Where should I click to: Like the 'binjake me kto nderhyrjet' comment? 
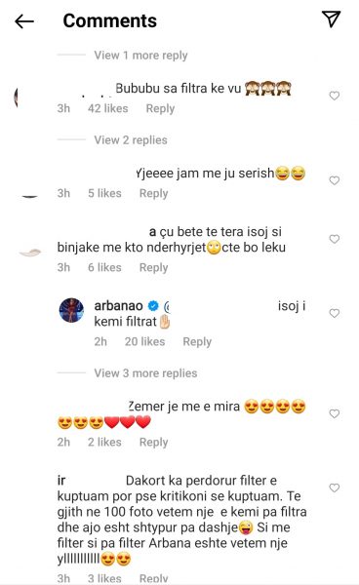click(x=334, y=239)
